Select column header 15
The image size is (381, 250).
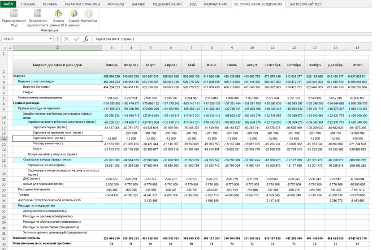pos(357,47)
